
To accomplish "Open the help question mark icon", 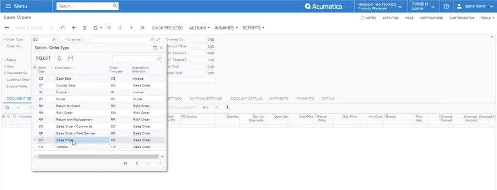I will tap(447, 6).
